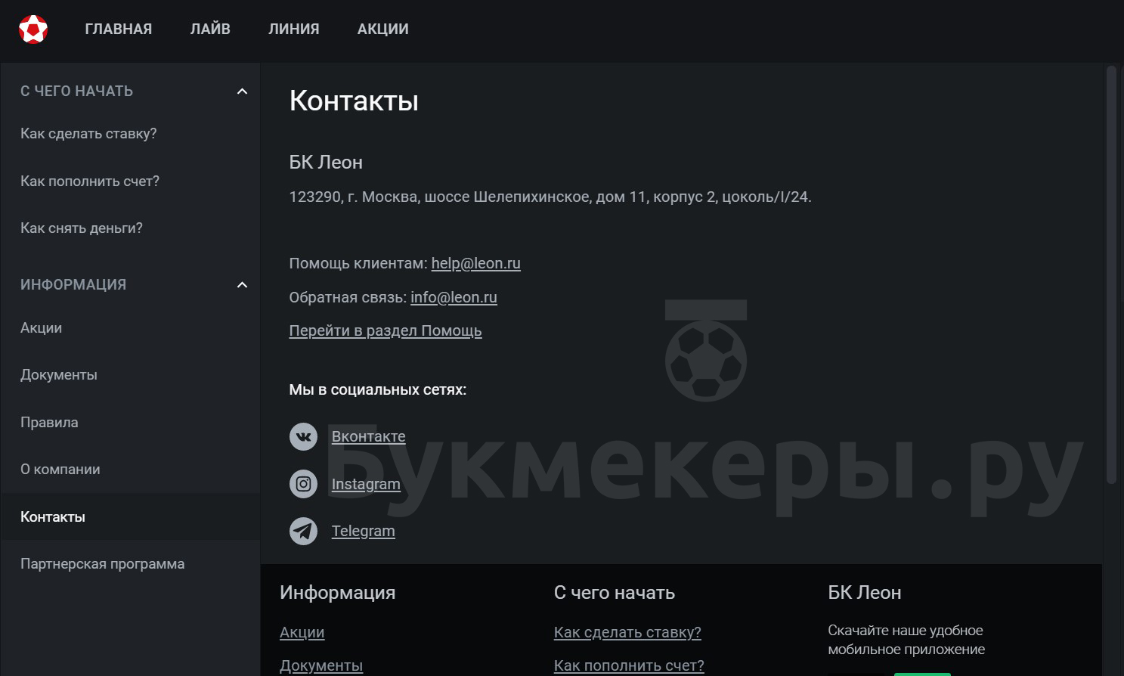Open 'Как сделать ставку?' in the sidebar
The height and width of the screenshot is (676, 1124).
[x=88, y=134]
